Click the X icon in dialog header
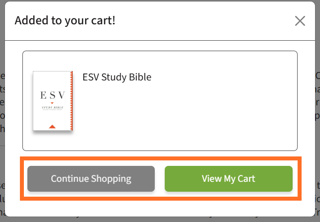This screenshot has height=222, width=320. click(x=300, y=21)
